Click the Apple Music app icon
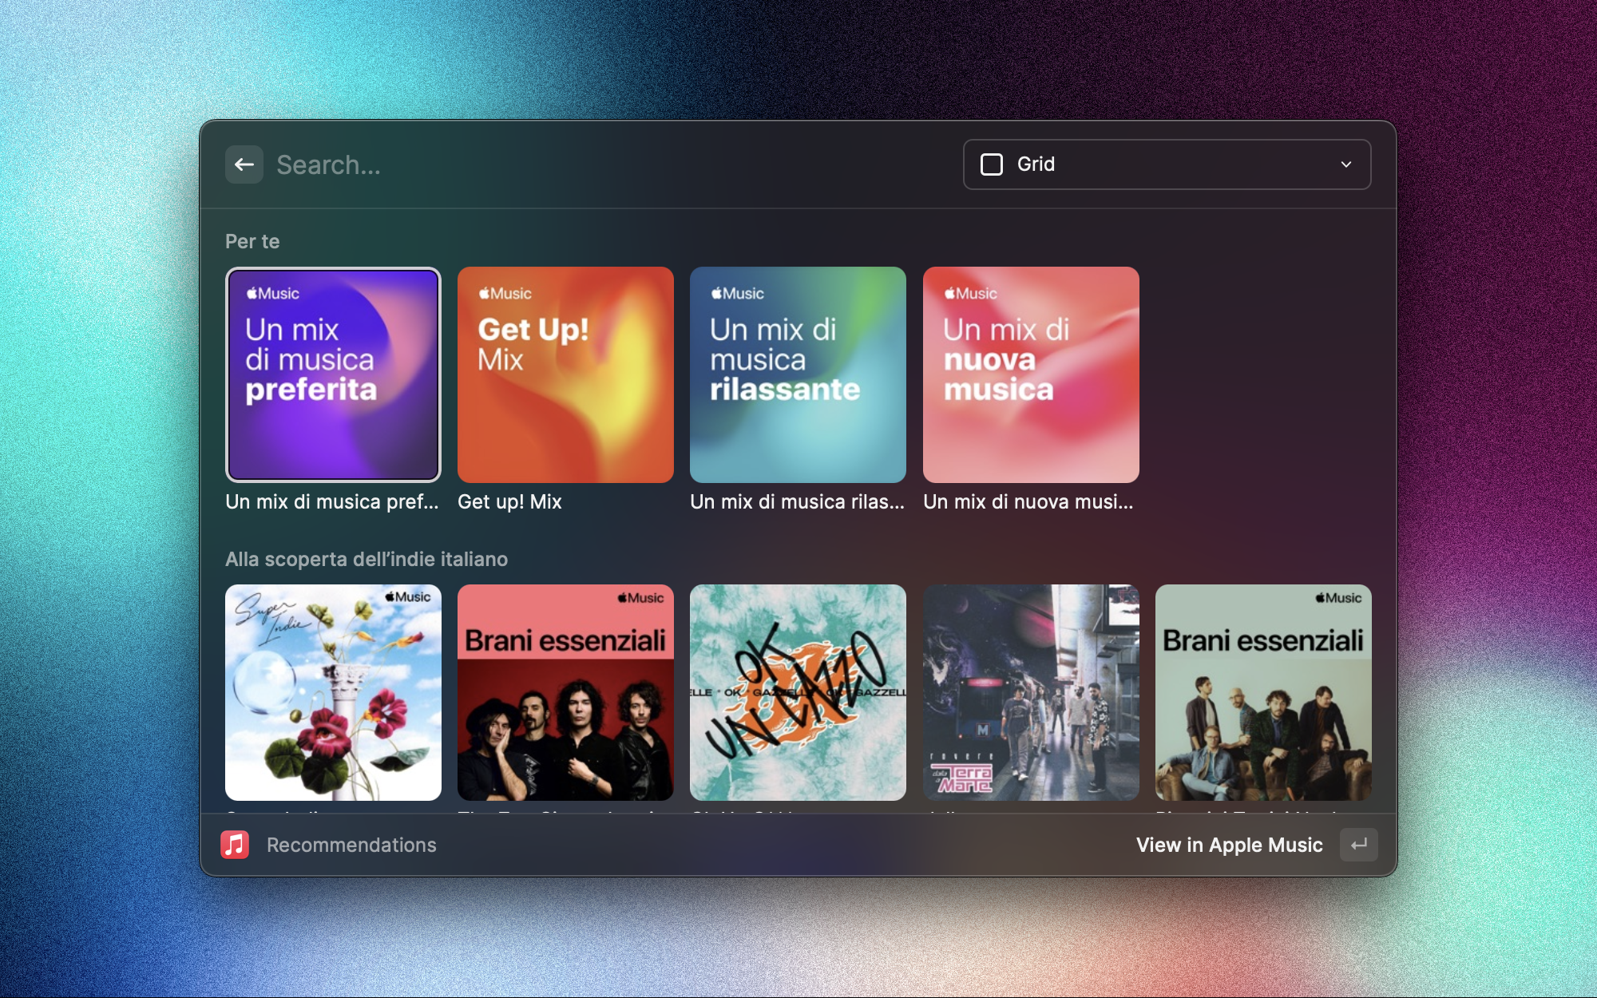 tap(235, 845)
